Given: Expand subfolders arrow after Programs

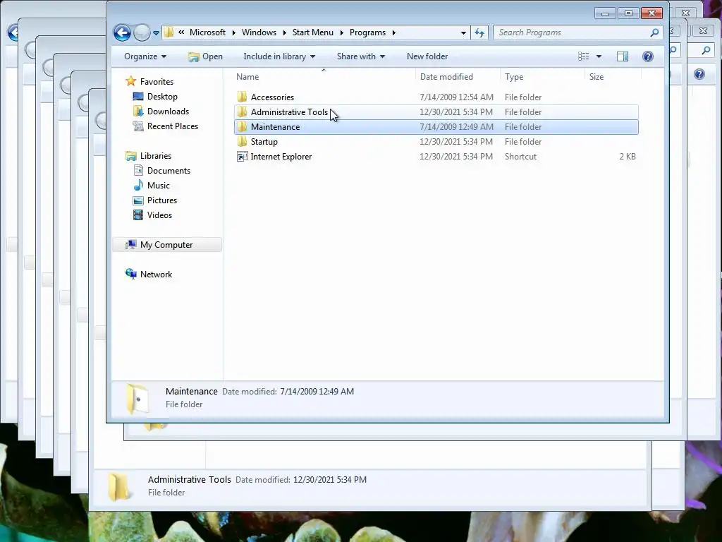Looking at the screenshot, I should click(x=393, y=32).
